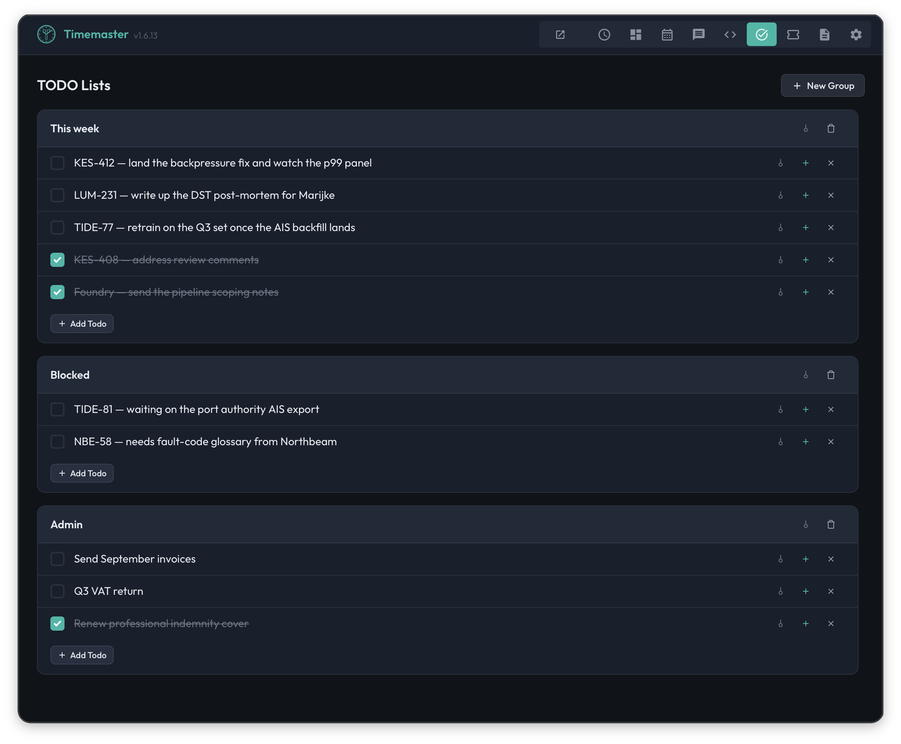Screen dimensions: 901x744
Task: Remove the NBE-58 todo with X
Action: [x=831, y=441]
